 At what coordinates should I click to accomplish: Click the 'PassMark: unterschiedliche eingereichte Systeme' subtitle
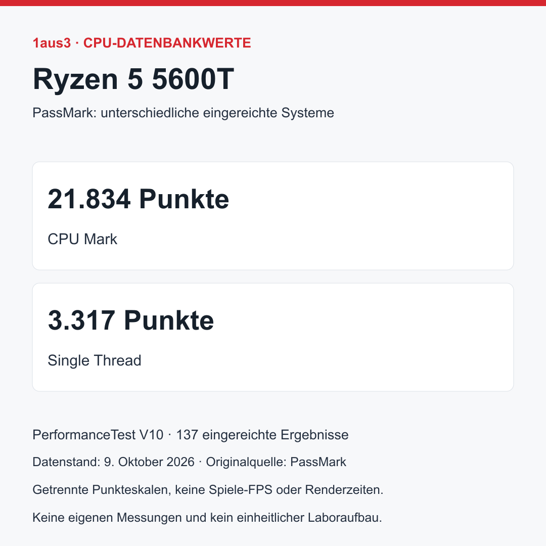(x=183, y=113)
